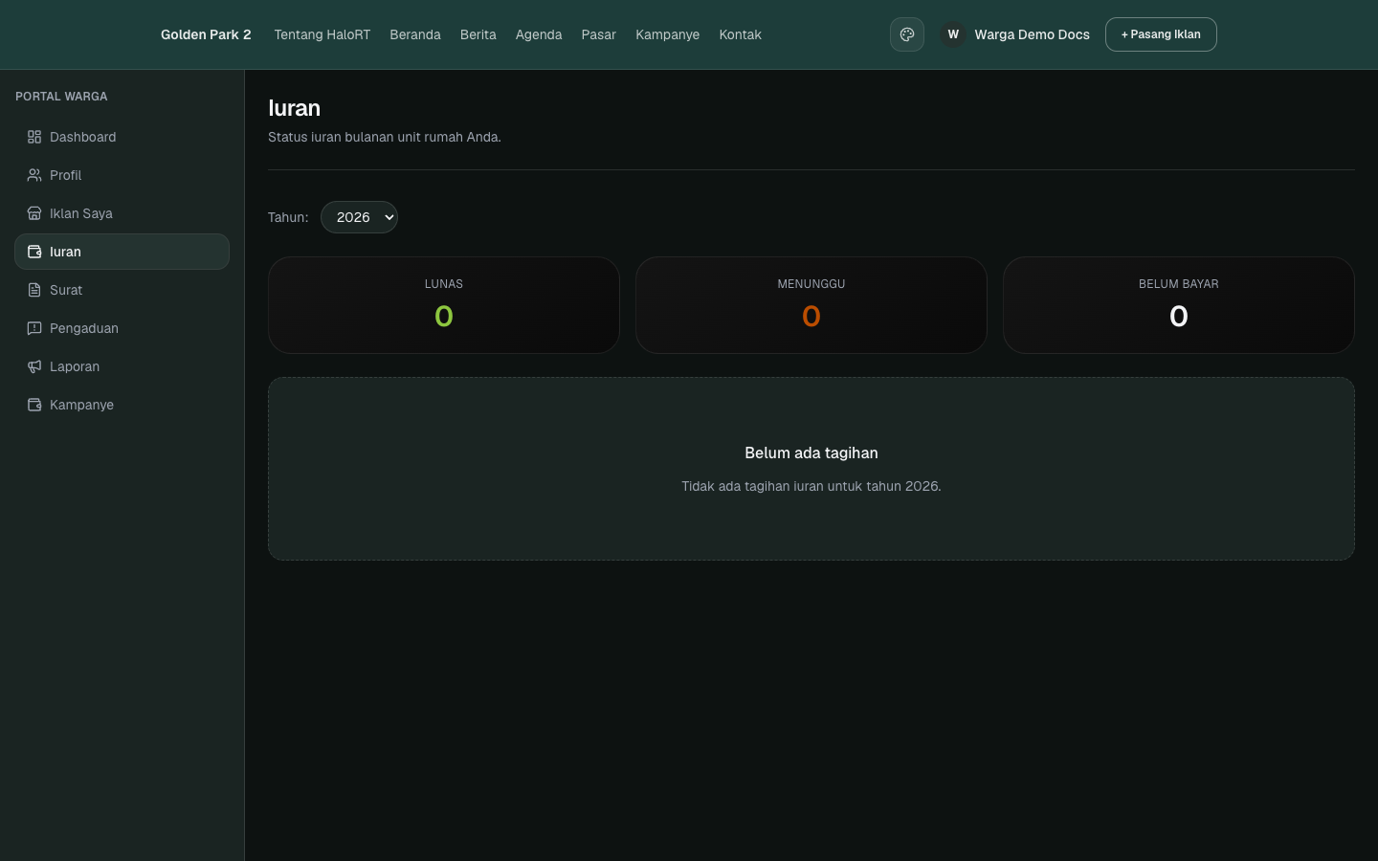
Task: Click the Golden Park 2 site title
Action: [x=206, y=34]
